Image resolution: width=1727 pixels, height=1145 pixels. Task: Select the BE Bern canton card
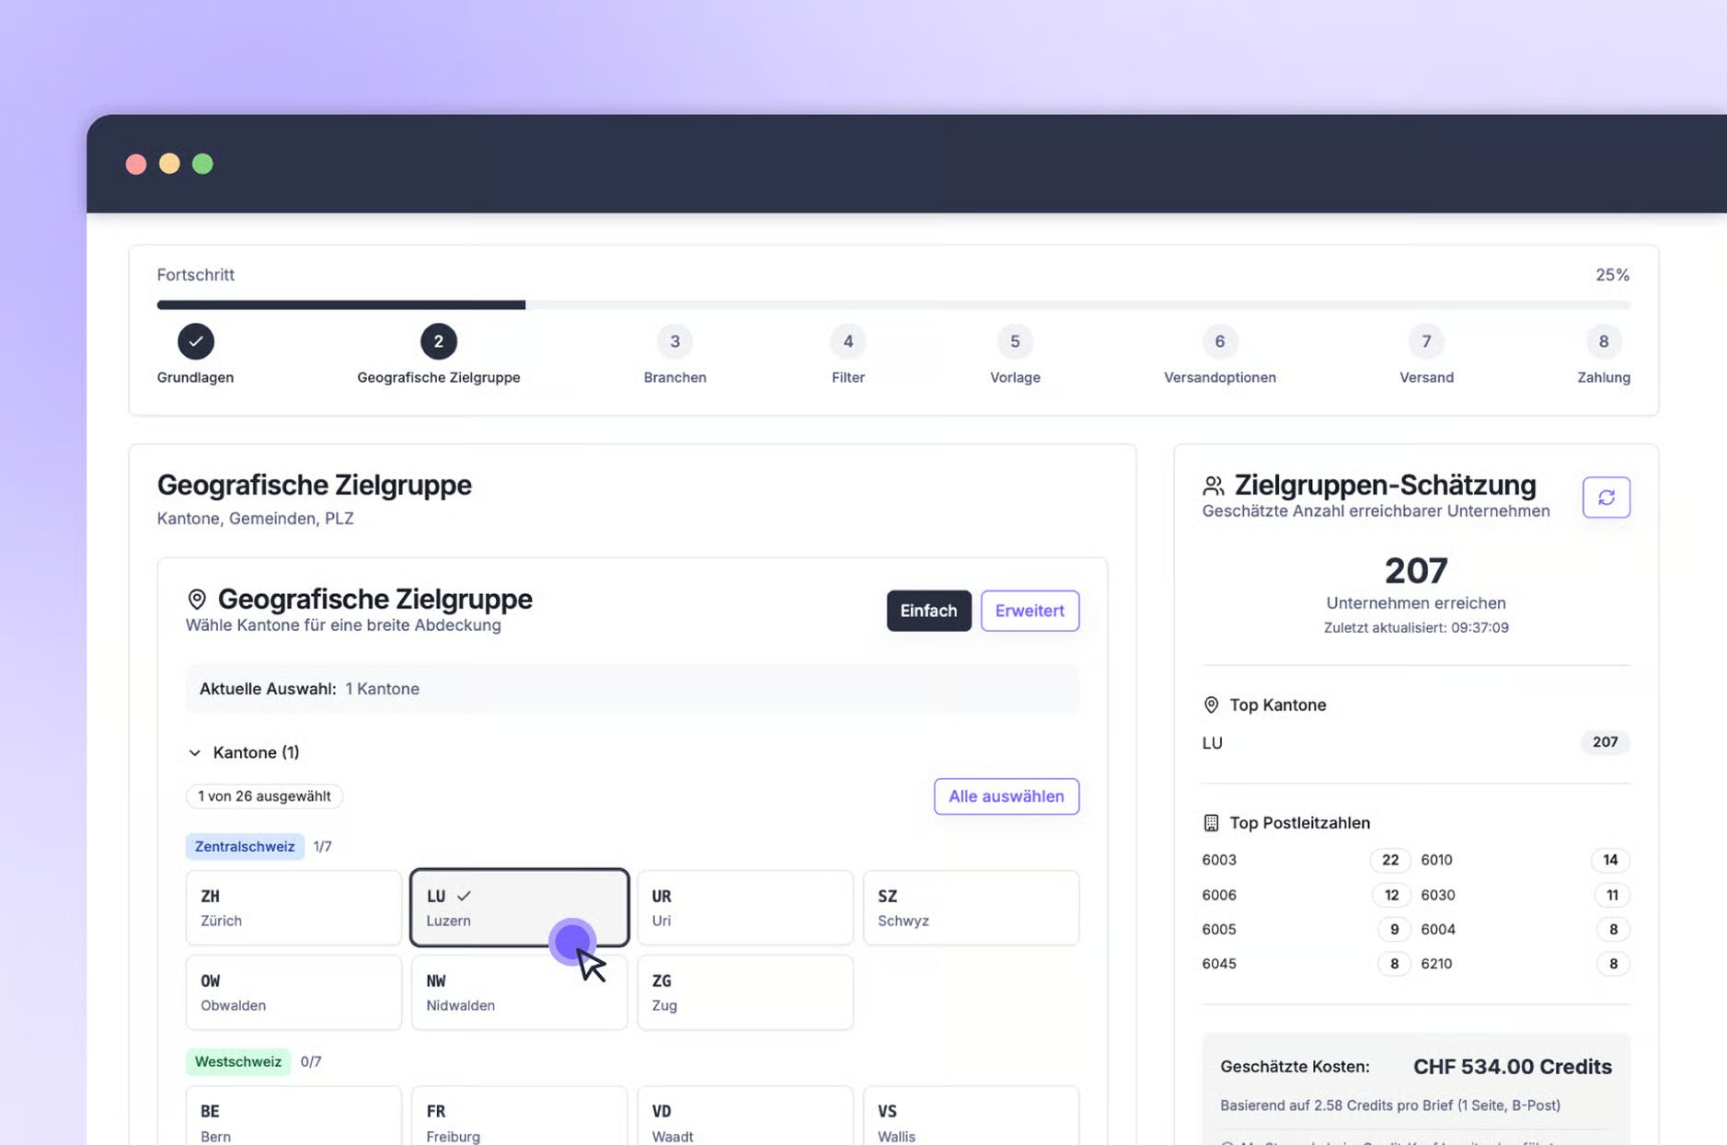click(294, 1116)
